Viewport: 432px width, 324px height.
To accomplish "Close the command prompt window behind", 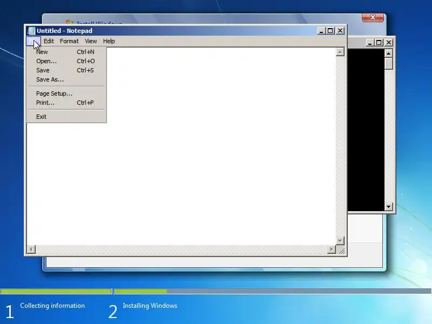I will tap(389, 43).
